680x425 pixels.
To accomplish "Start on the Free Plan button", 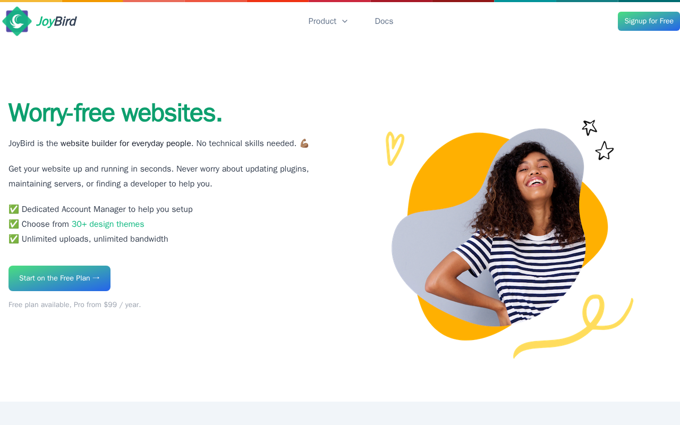I will pyautogui.click(x=59, y=278).
